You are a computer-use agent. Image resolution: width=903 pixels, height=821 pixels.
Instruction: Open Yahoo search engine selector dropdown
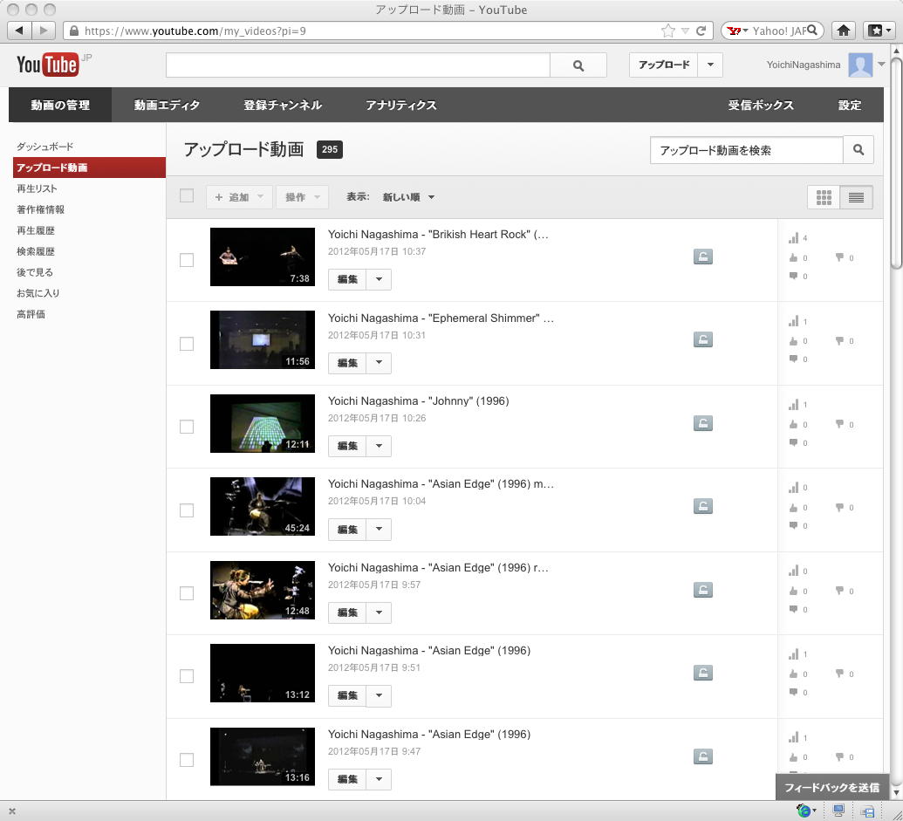tap(738, 31)
